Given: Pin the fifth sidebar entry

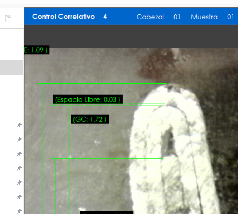Looking at the screenshot, I should [19, 182].
